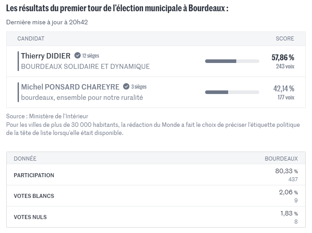
Task: Click the '3 sièges' seat label
Action: pyautogui.click(x=139, y=87)
